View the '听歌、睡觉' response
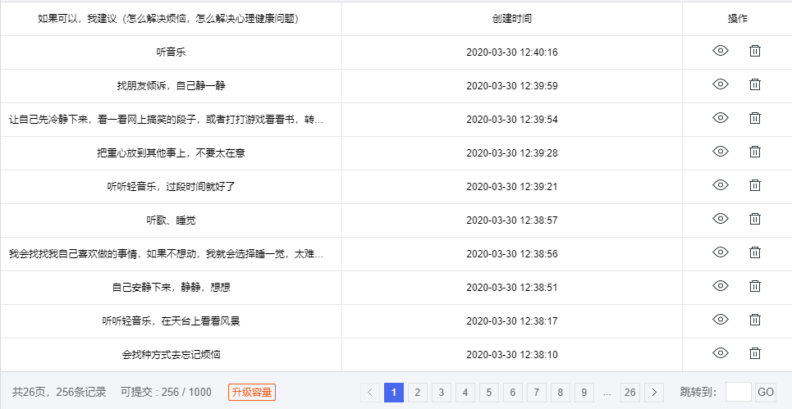792x409 pixels. pos(721,220)
